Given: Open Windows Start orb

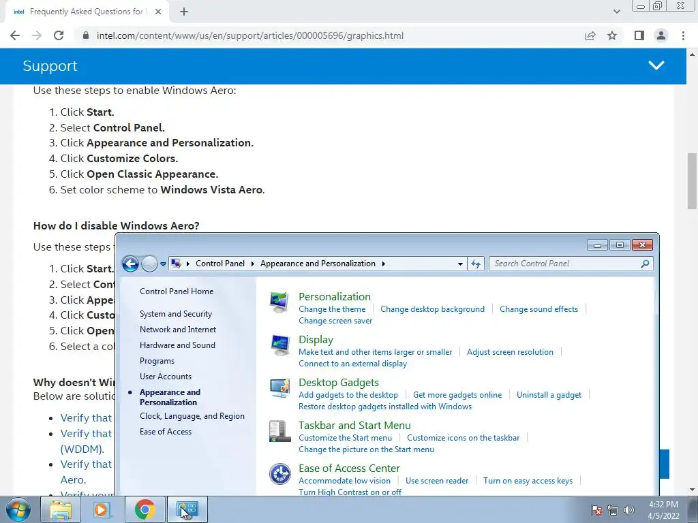Looking at the screenshot, I should 18,509.
